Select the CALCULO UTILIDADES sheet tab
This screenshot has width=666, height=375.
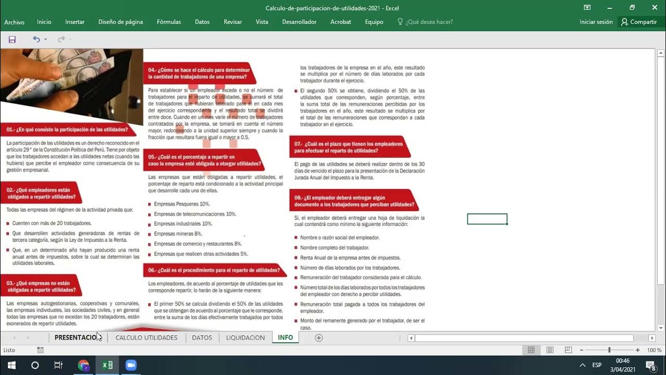click(x=146, y=337)
